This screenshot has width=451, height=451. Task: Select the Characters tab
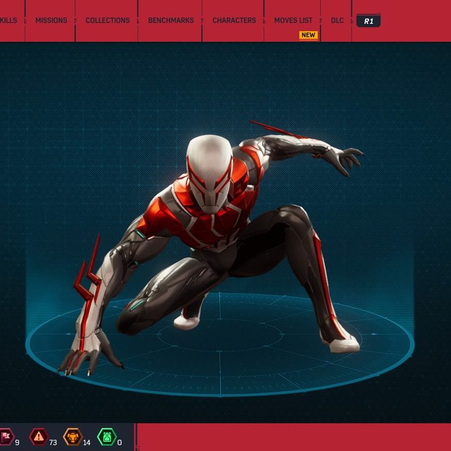click(x=234, y=21)
